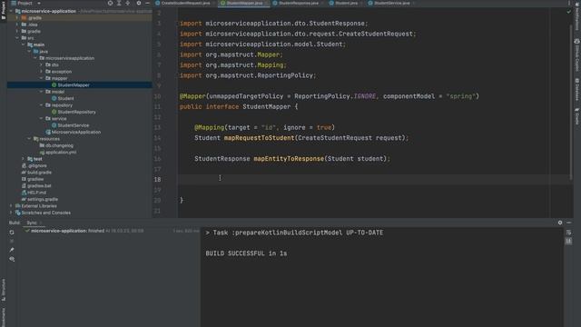Click the green inspection checkmark in editor
581x327 pixels.
pos(569,12)
